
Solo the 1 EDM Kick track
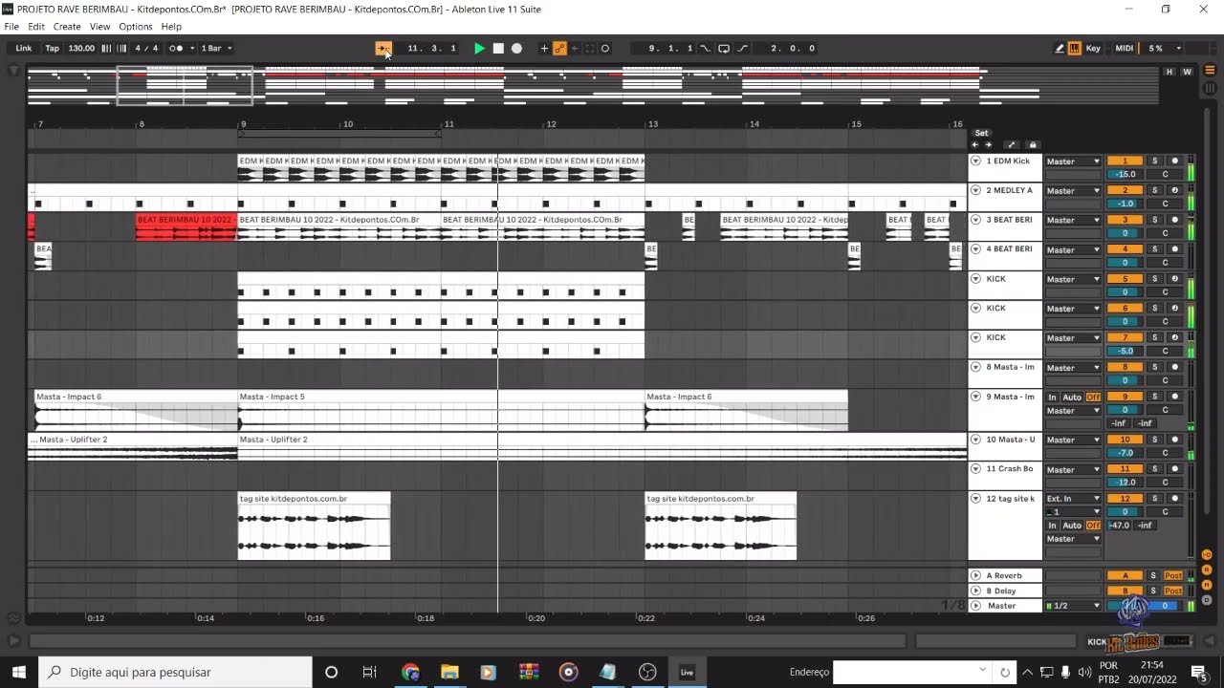[x=1154, y=161]
